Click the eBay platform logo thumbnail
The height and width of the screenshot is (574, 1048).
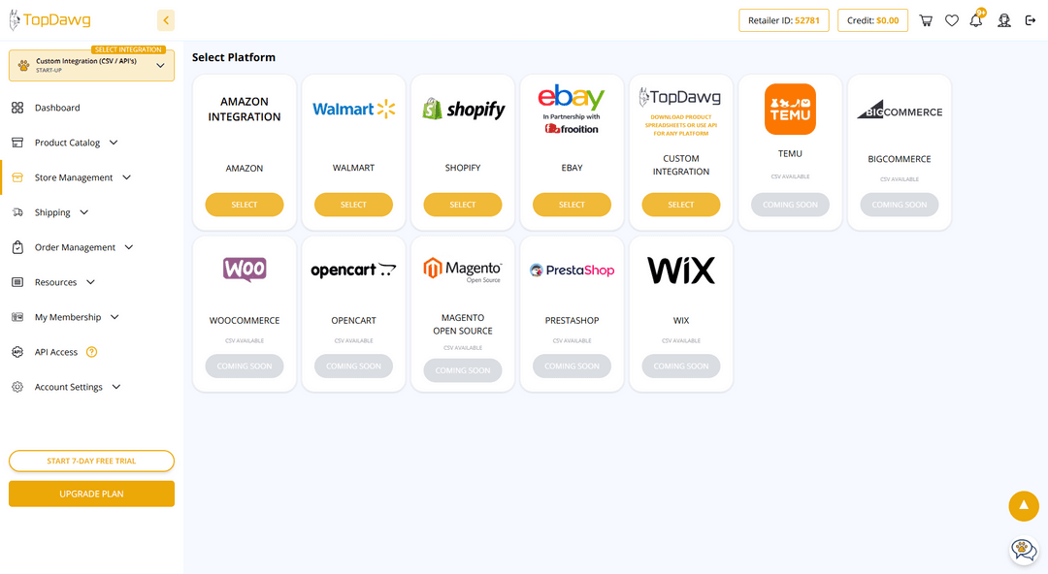coord(572,110)
